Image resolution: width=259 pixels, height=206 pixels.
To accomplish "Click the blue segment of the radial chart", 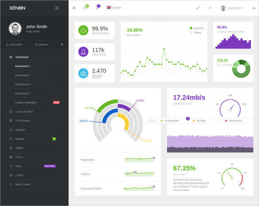I will [x=109, y=114].
